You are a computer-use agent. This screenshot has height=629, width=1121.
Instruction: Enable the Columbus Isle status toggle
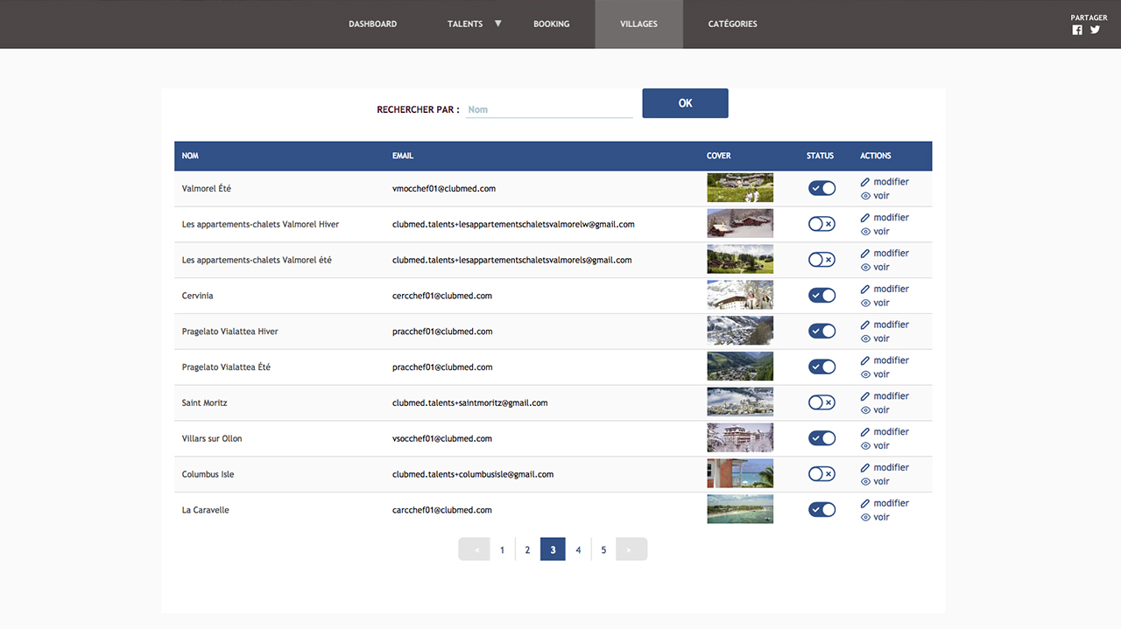(x=821, y=474)
